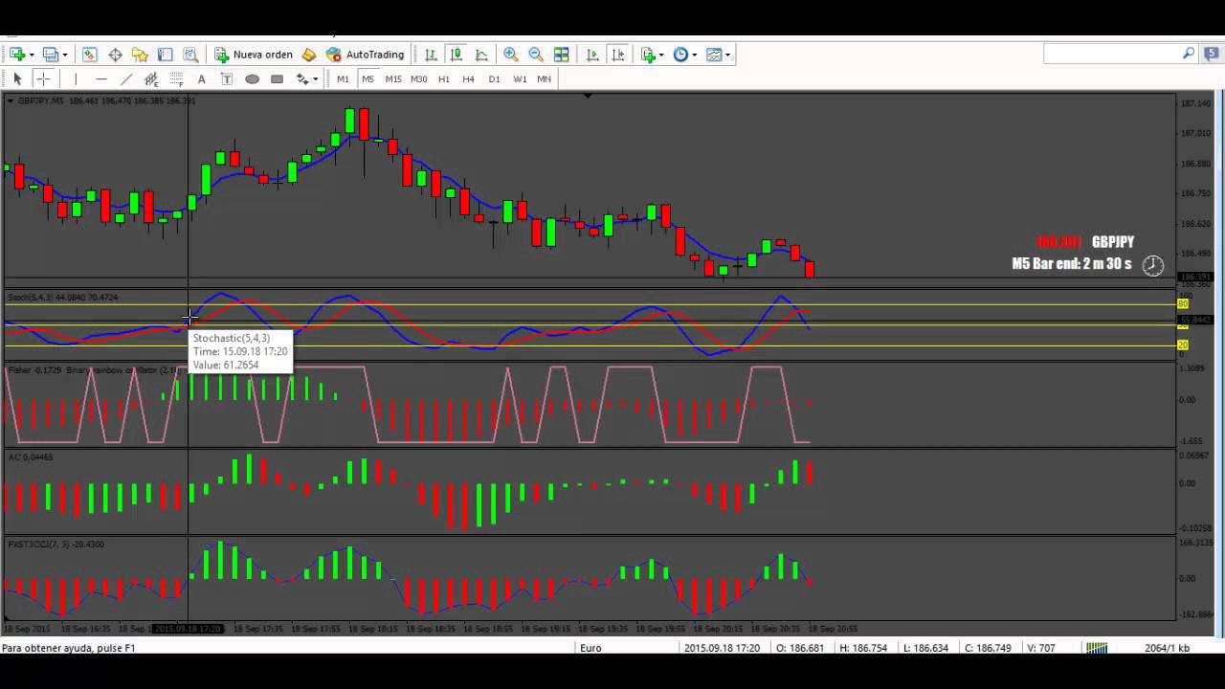The image size is (1225, 689).
Task: Zoom in on the chart
Action: point(511,55)
